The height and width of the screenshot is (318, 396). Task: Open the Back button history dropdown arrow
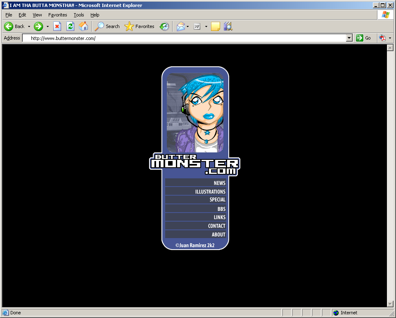click(x=29, y=26)
